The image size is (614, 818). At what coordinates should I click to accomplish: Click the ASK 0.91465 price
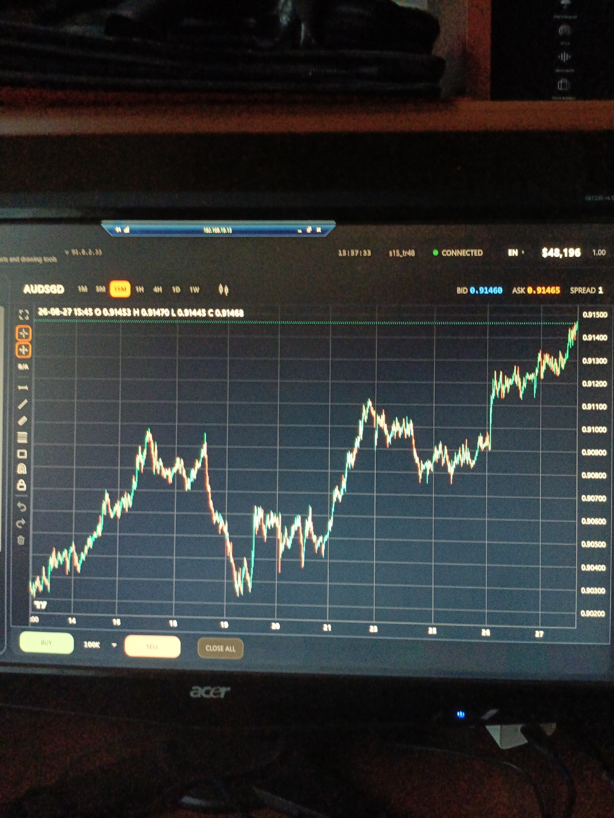(536, 290)
